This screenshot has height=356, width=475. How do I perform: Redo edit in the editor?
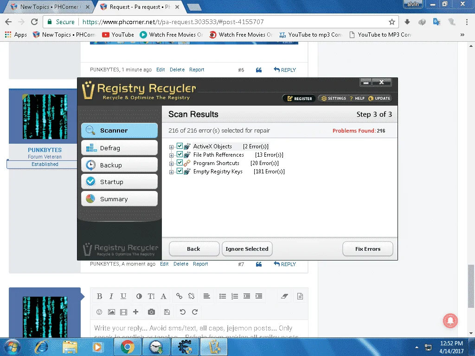(195, 312)
